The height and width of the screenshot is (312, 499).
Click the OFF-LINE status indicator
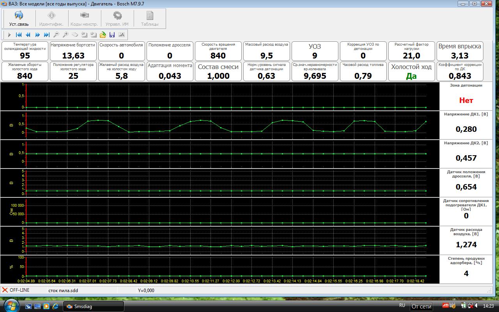point(16,290)
